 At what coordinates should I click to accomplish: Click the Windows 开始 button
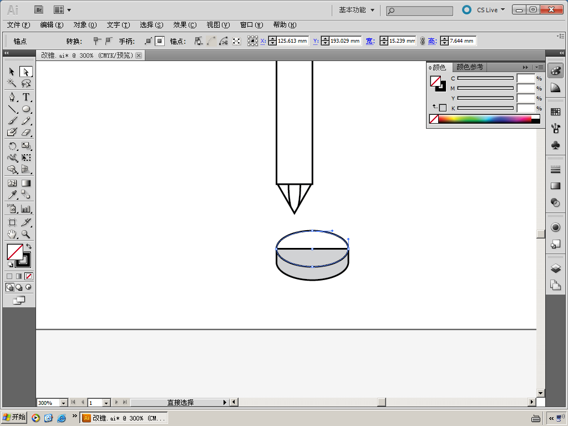tap(14, 418)
